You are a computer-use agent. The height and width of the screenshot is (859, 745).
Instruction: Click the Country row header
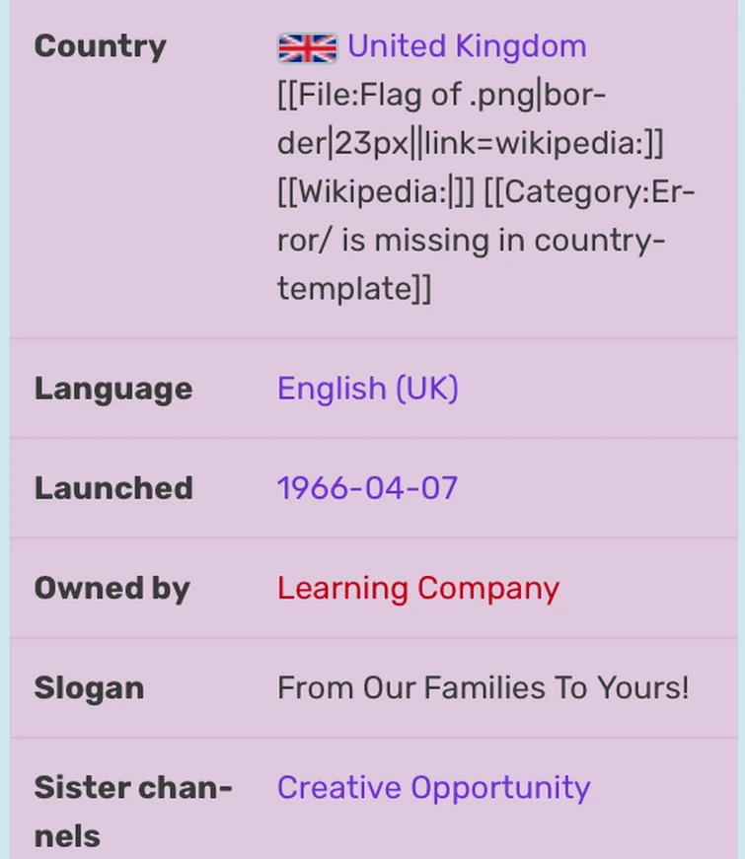click(100, 45)
